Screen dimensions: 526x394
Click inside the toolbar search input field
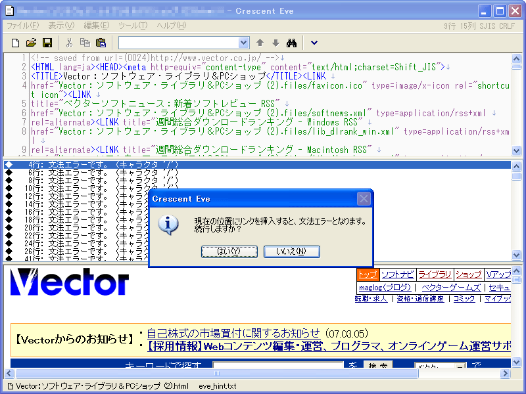tap(179, 43)
